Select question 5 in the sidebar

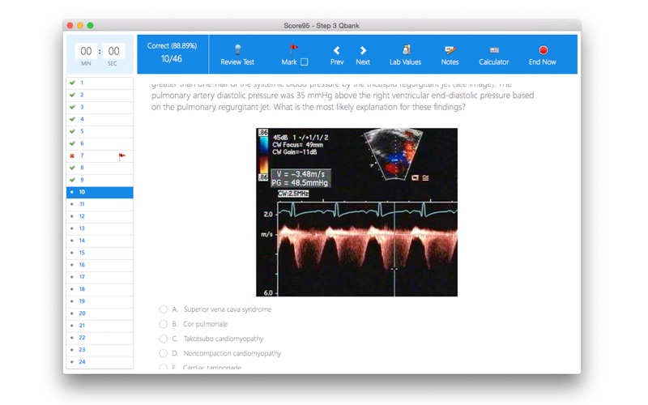[100, 131]
